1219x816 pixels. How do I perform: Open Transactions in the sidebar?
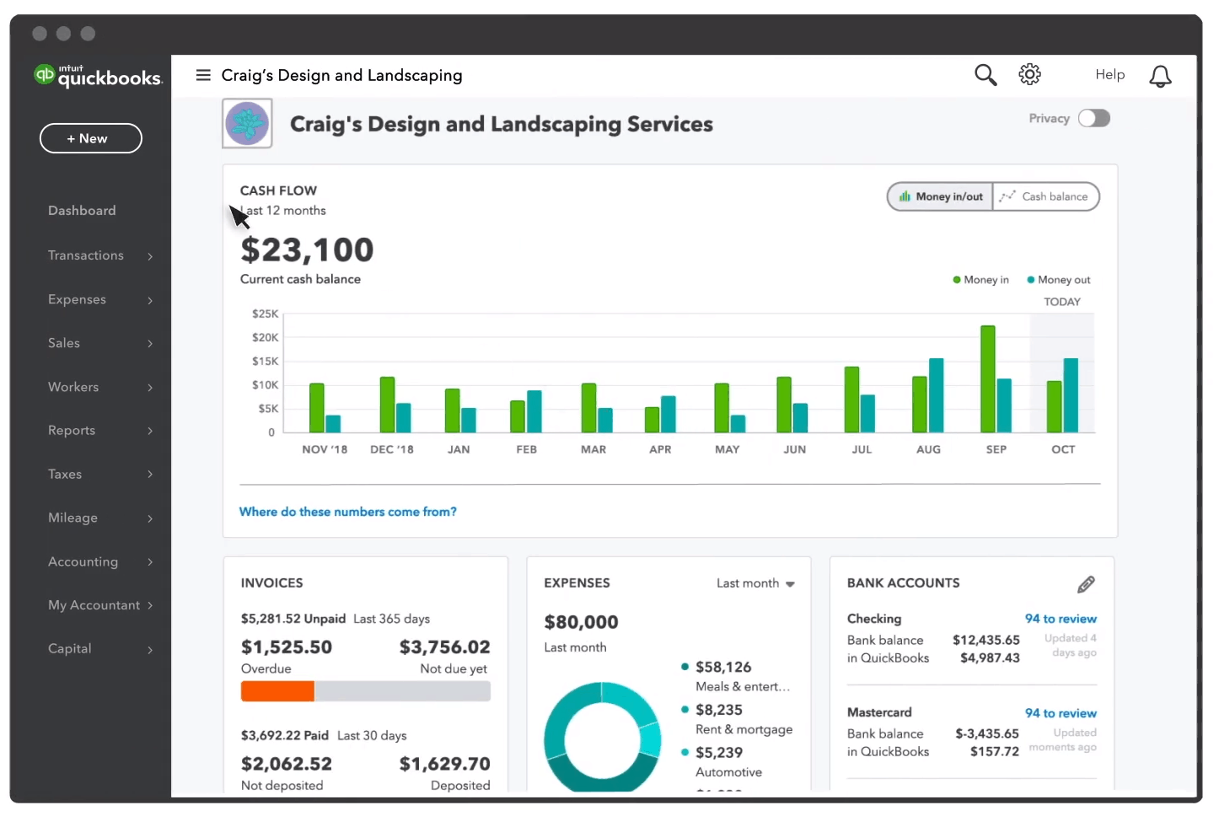[x=86, y=255]
